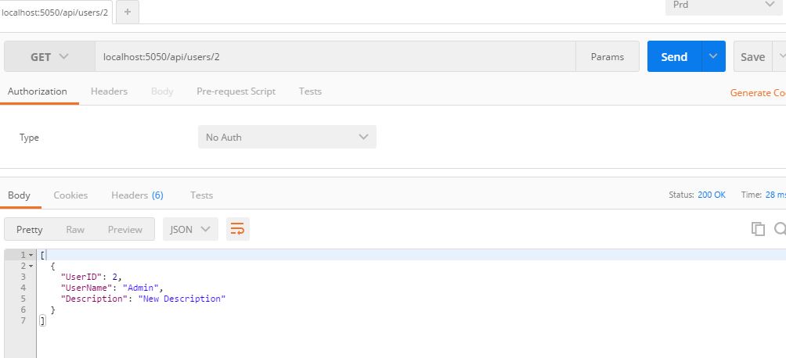The height and width of the screenshot is (358, 786).
Task: Open the Prd environment dropdown
Action: [x=724, y=5]
